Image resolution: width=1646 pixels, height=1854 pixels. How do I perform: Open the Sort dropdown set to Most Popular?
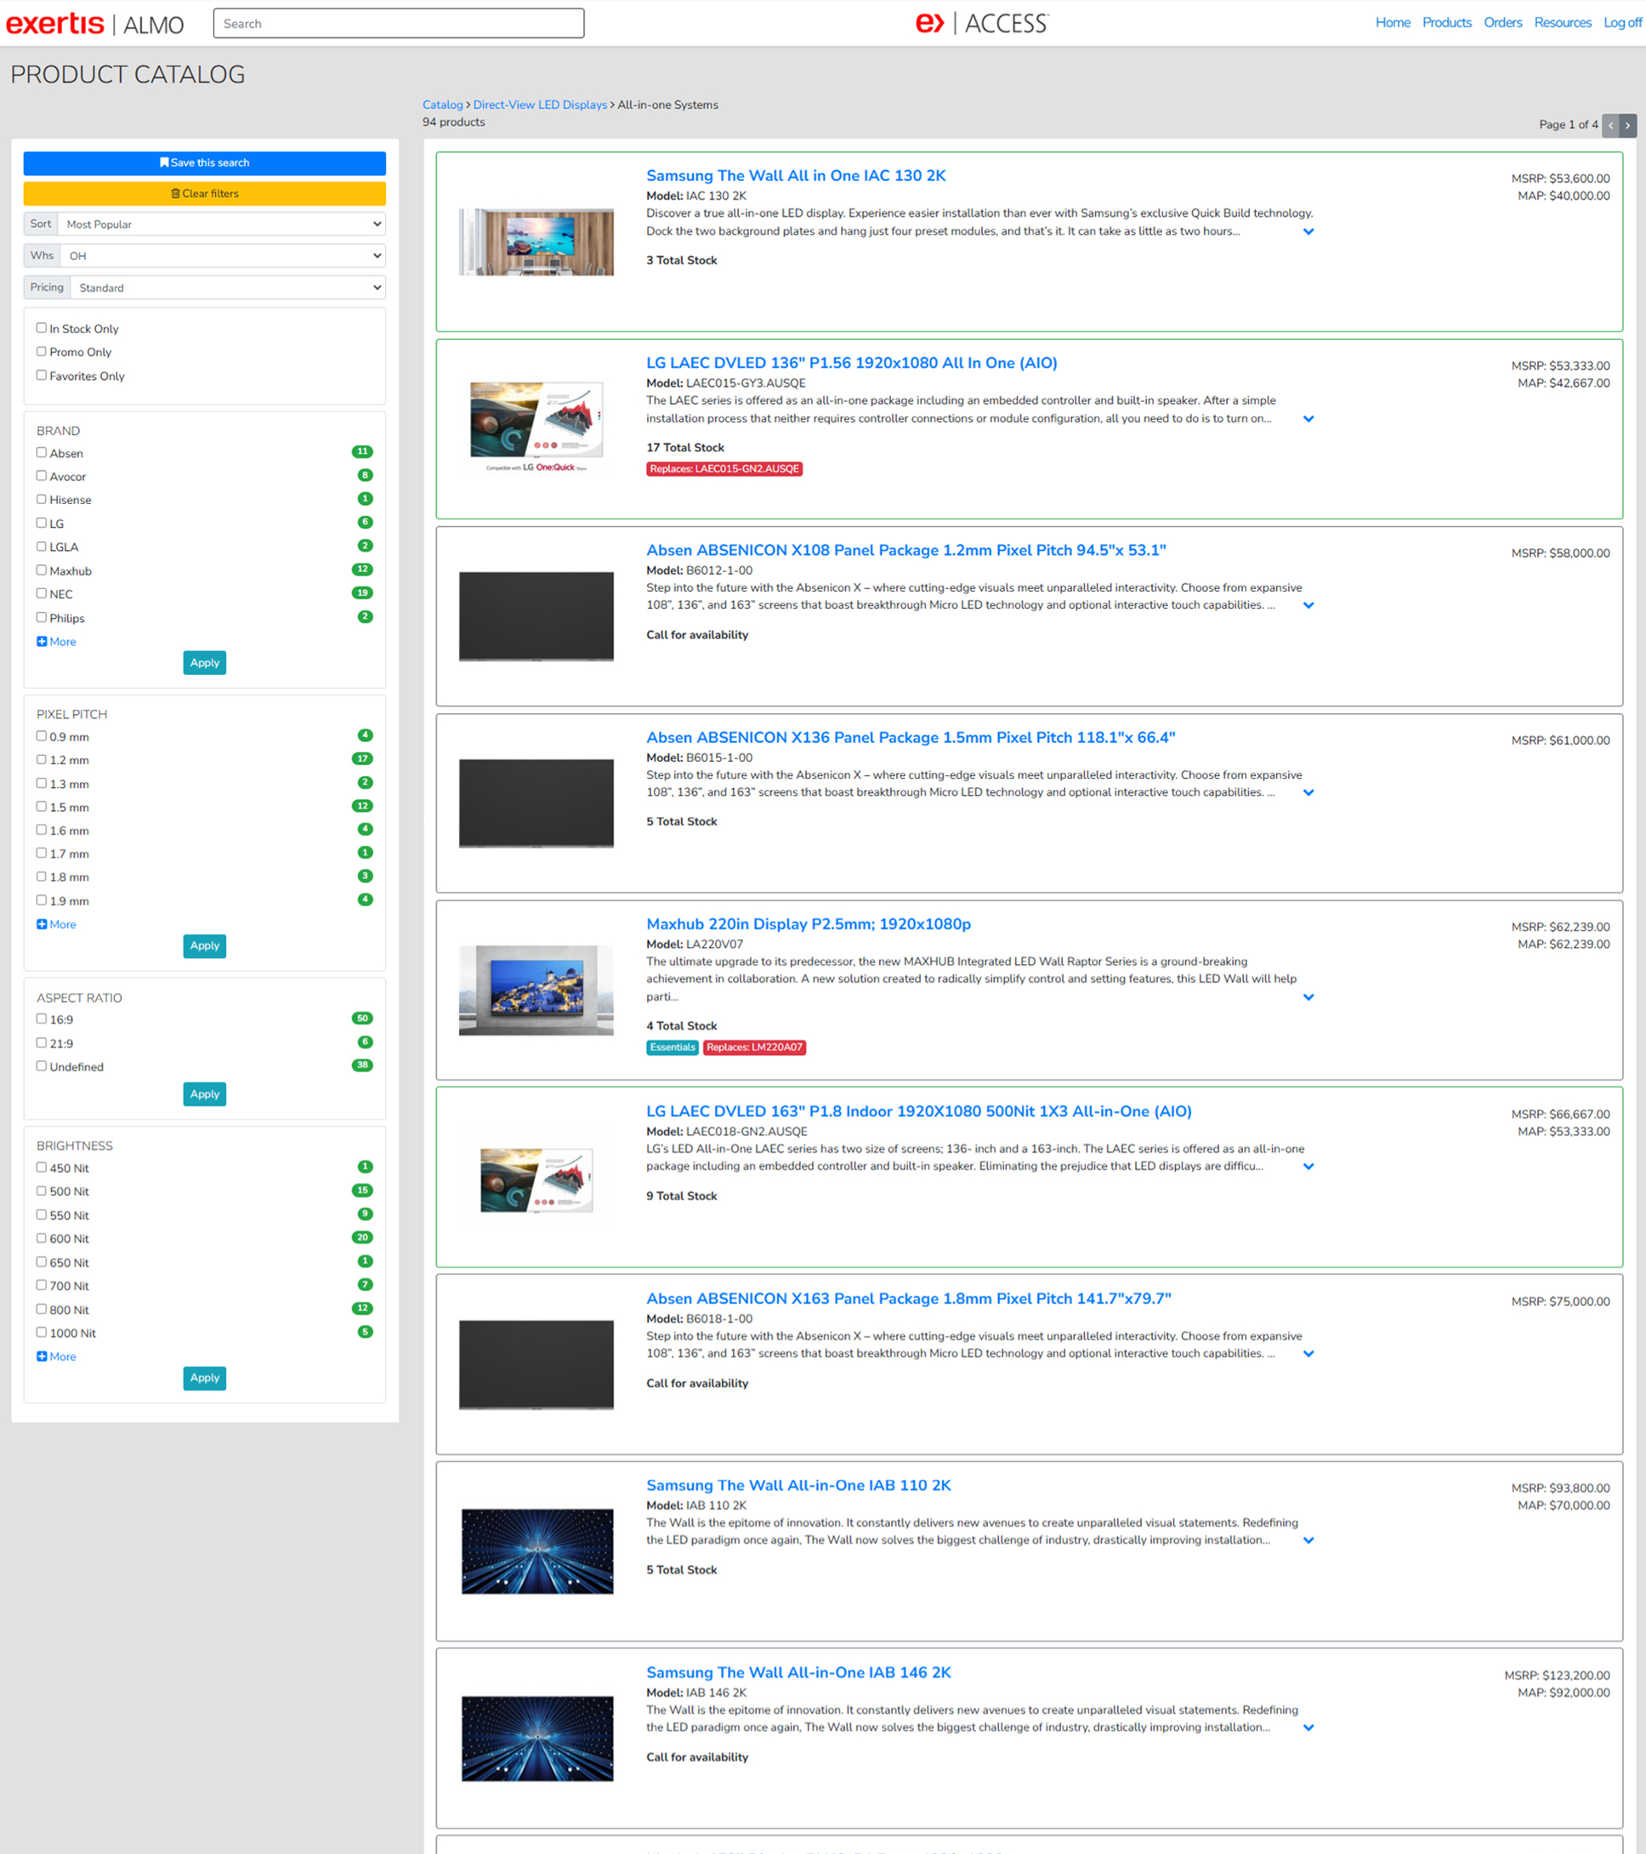click(x=221, y=224)
